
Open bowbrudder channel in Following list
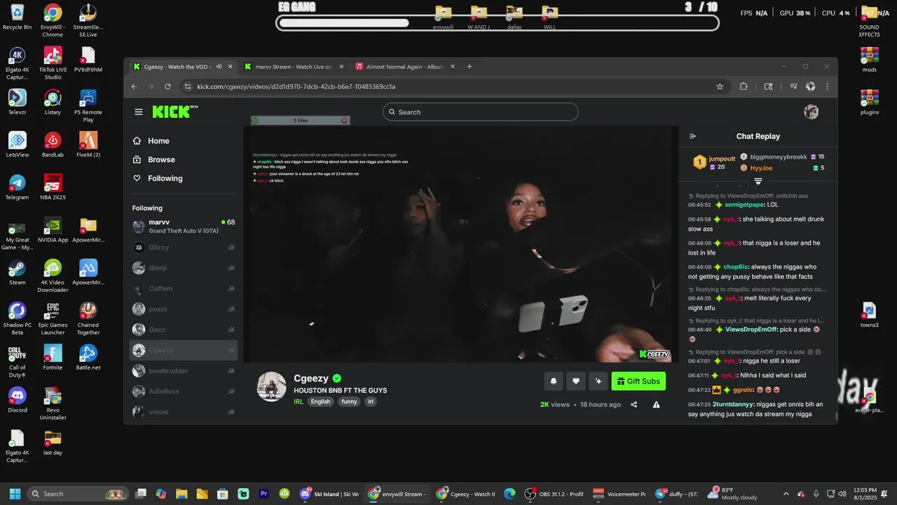point(184,371)
